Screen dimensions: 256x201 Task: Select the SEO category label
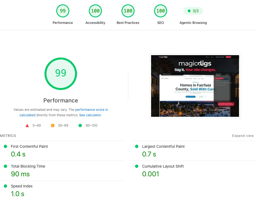(x=161, y=23)
